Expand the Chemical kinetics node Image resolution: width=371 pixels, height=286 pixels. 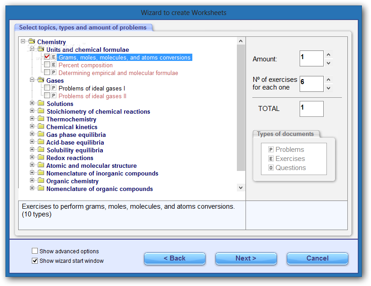pos(32,126)
